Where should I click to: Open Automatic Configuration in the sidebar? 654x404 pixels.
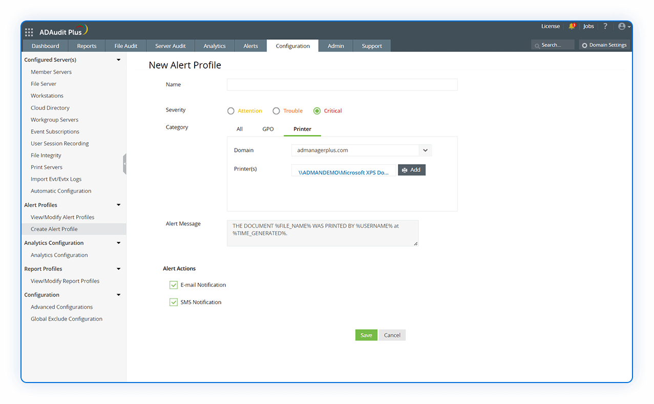[x=61, y=191]
